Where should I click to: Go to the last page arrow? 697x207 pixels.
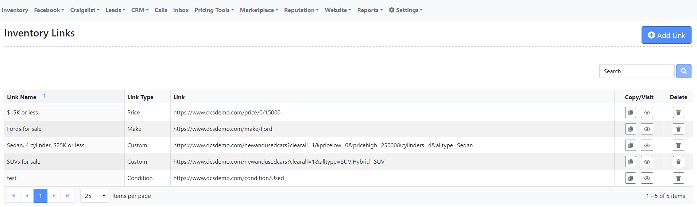point(67,196)
